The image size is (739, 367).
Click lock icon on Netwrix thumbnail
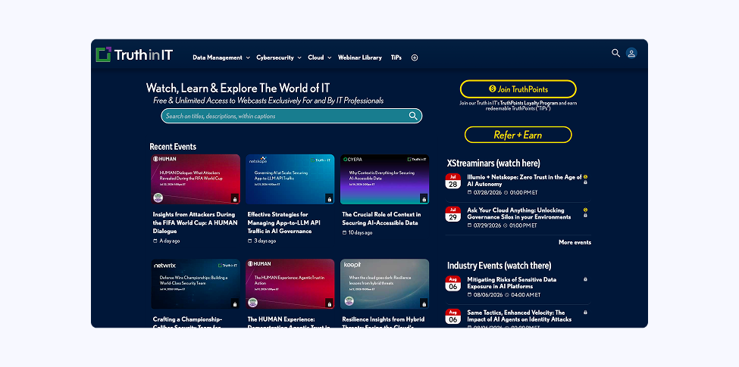coord(235,304)
